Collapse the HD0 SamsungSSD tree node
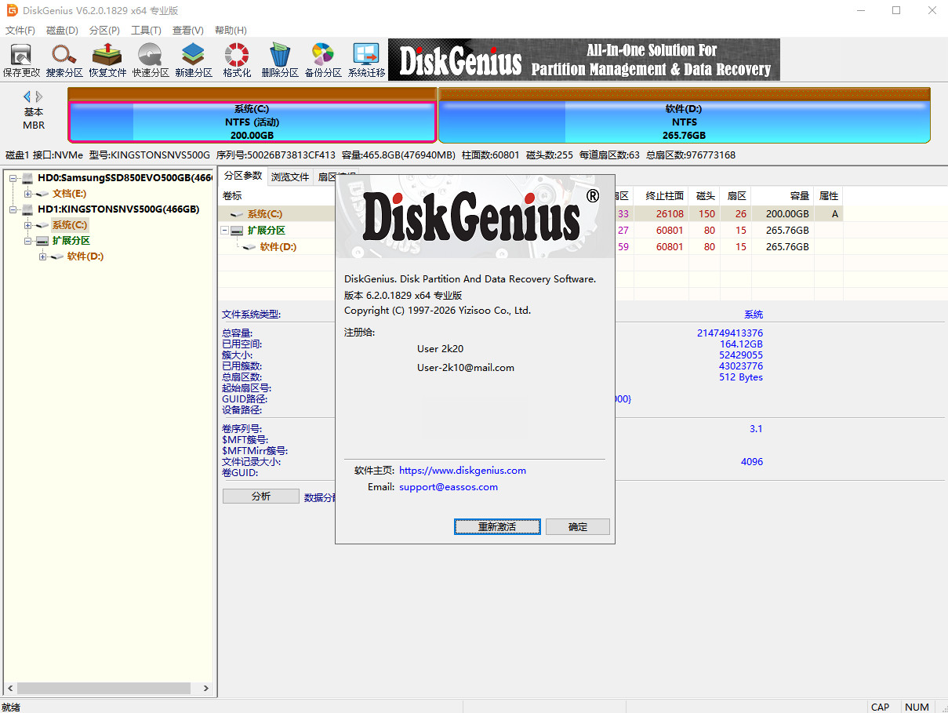This screenshot has height=713, width=948. [x=13, y=178]
